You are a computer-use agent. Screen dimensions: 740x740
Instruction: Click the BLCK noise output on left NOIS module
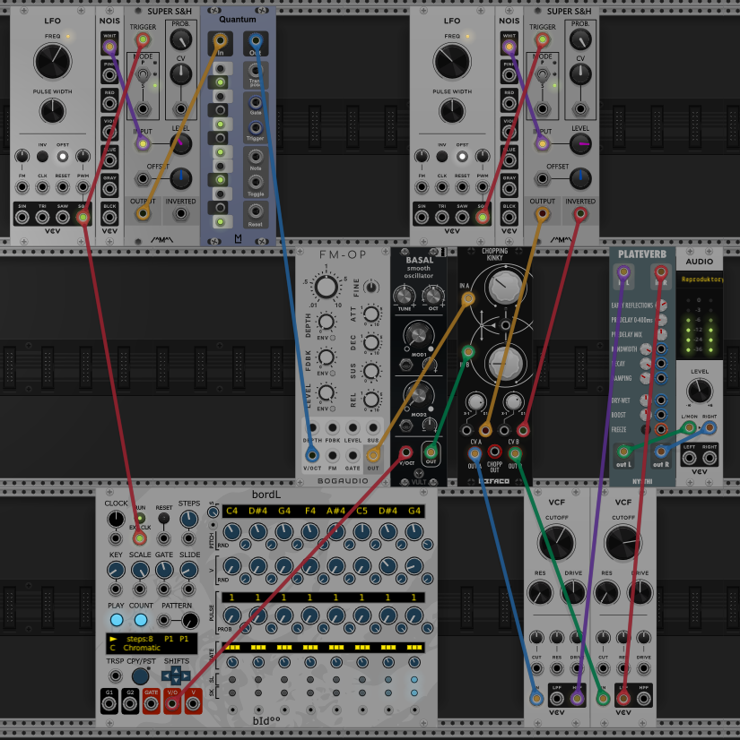109,217
